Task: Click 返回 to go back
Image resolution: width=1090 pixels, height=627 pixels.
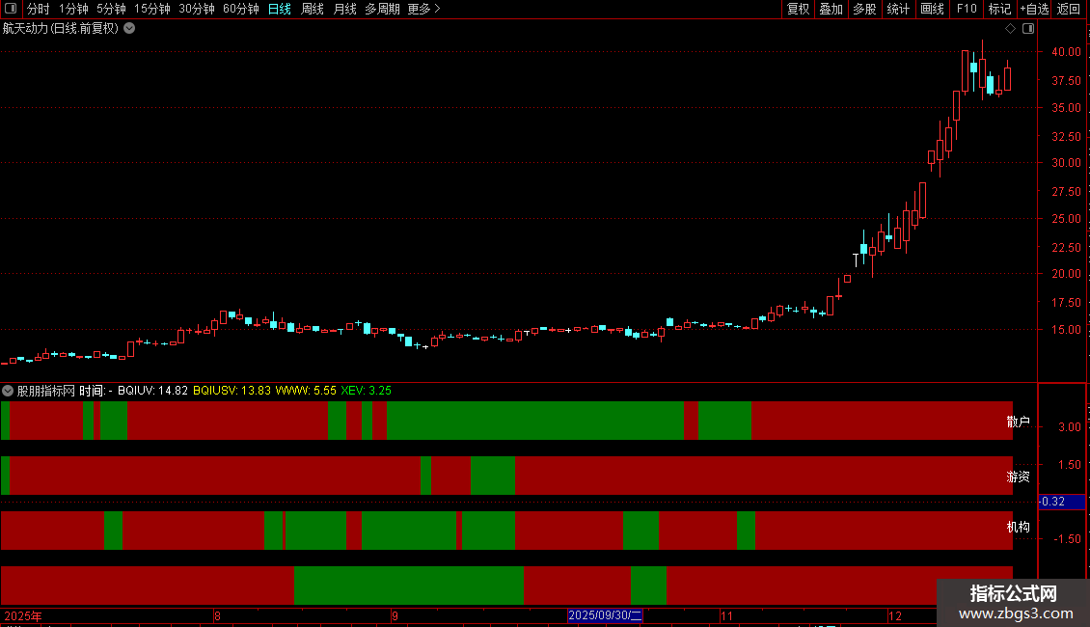Action: pyautogui.click(x=1069, y=9)
